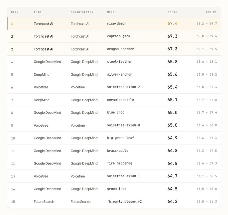
Task: Click the confidence interval 63.0 – 68.2
Action: [206, 74]
